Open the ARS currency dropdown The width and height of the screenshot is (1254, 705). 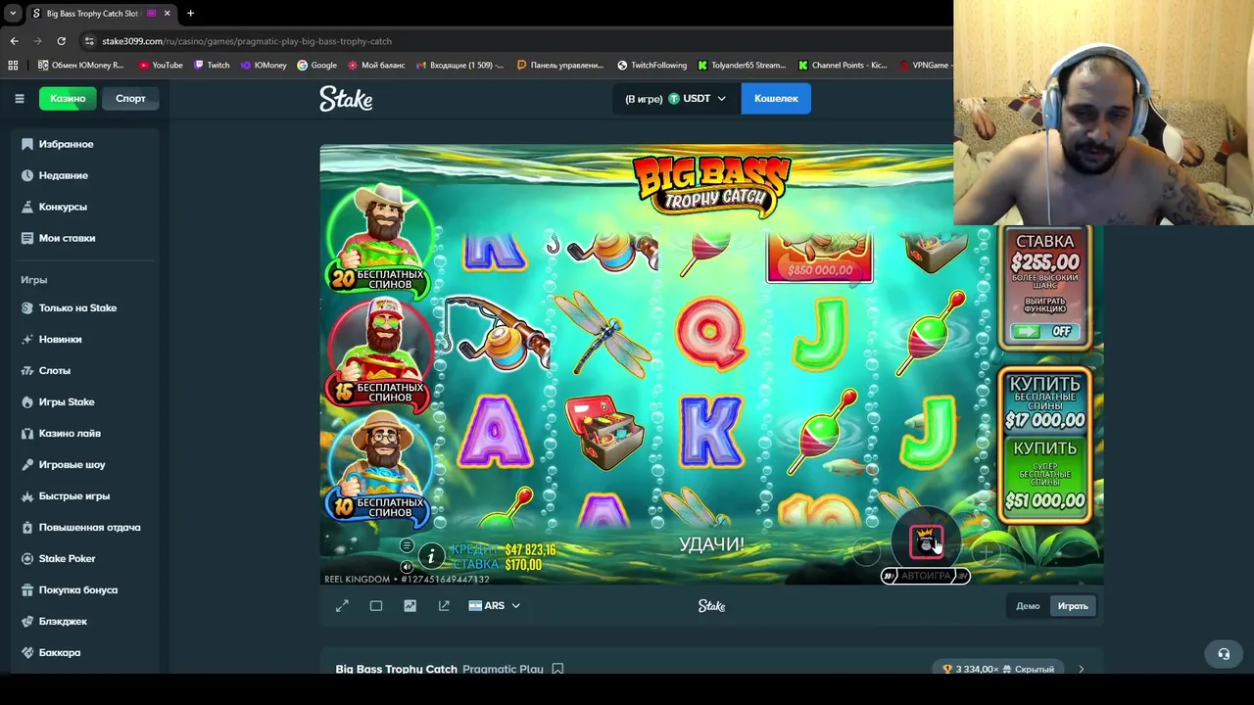click(x=495, y=606)
